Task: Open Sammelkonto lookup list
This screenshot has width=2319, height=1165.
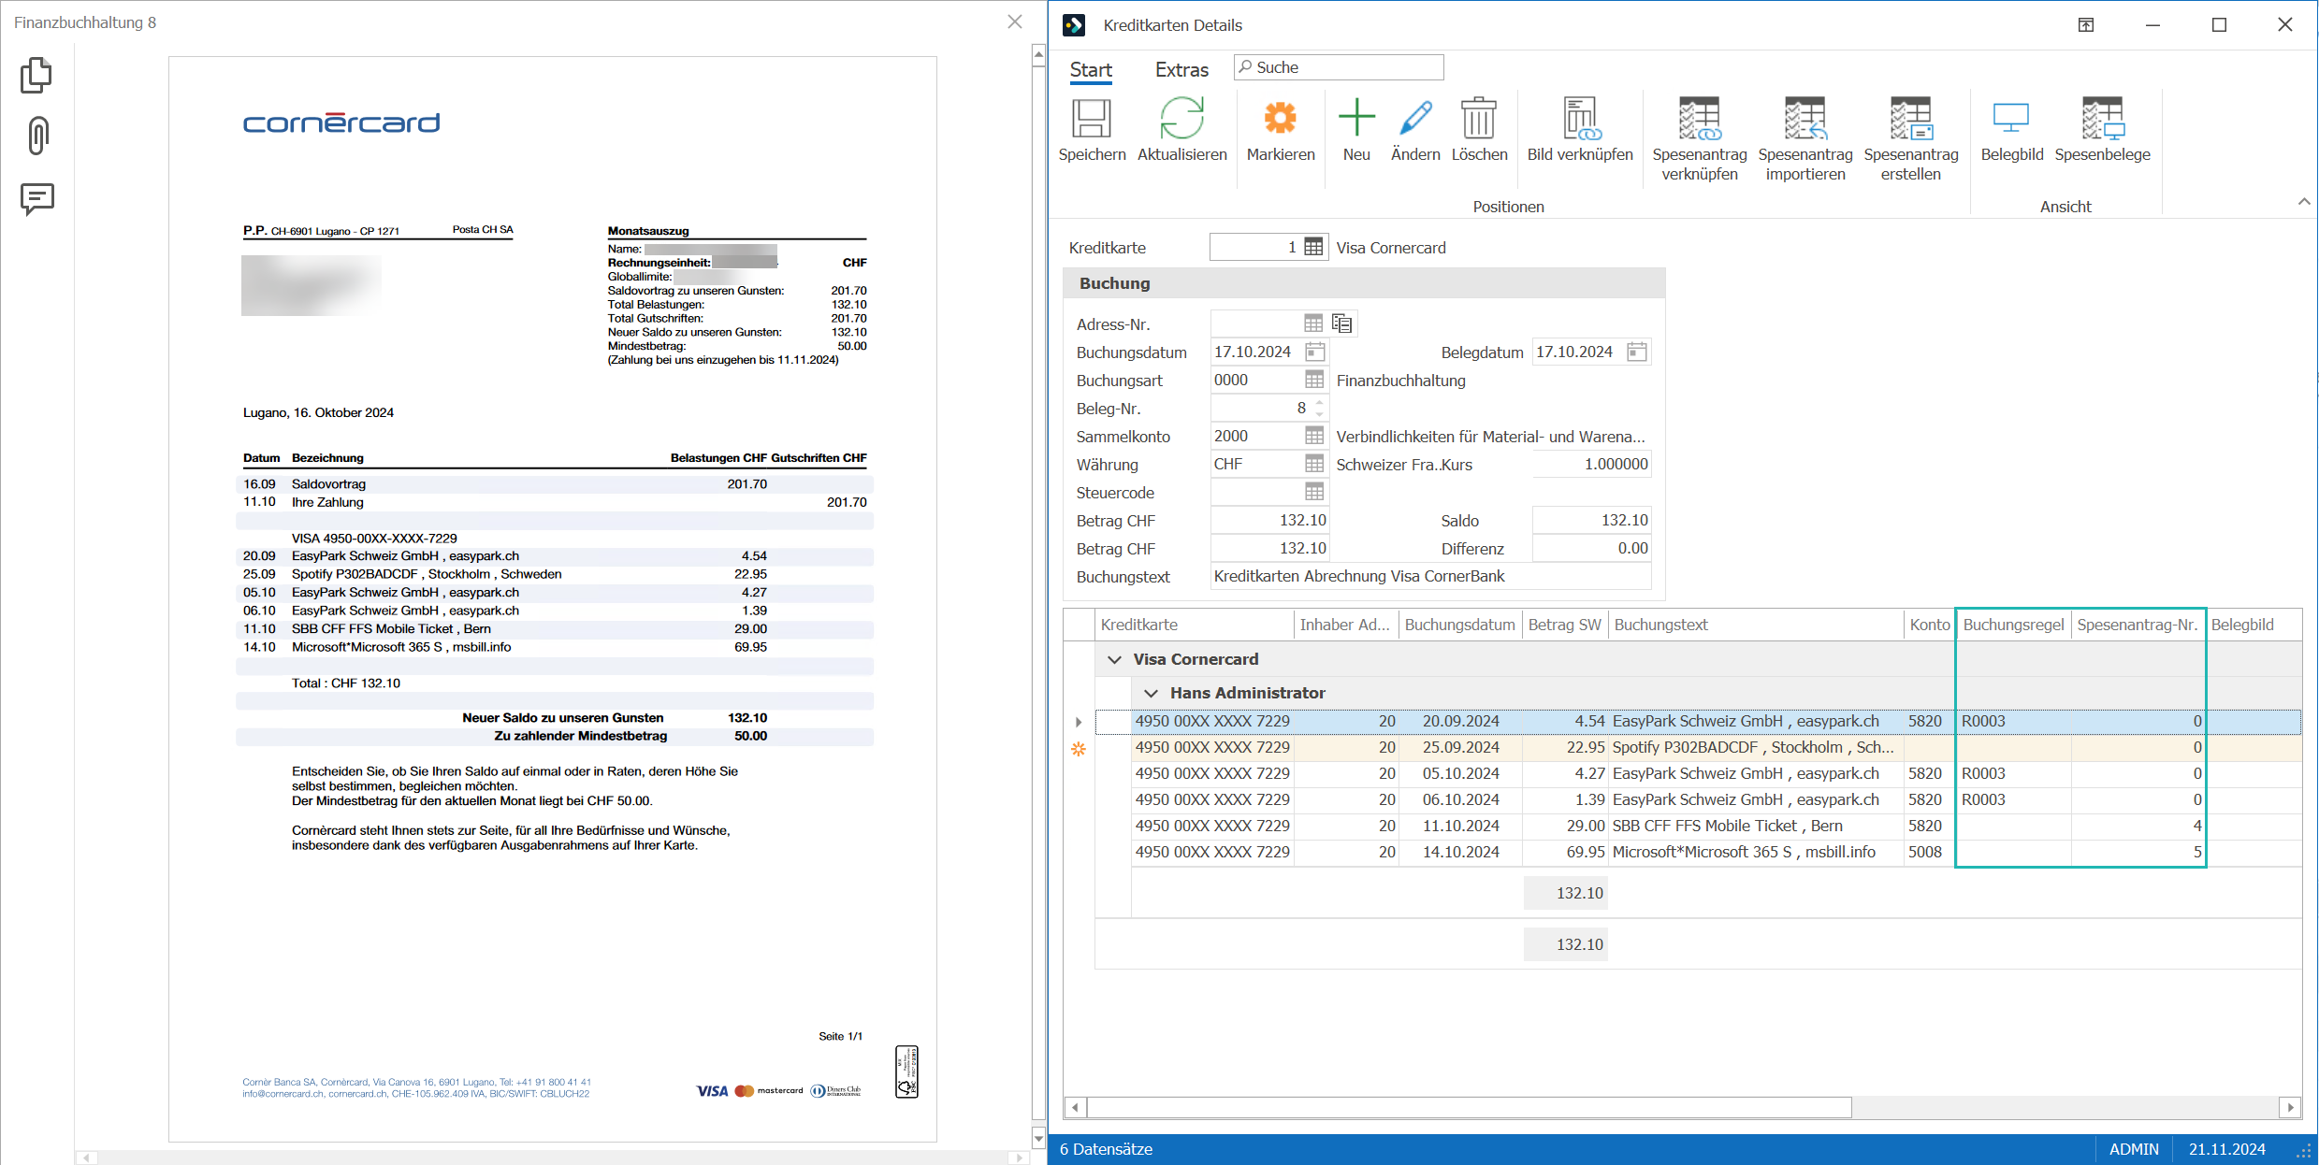Action: point(1314,436)
